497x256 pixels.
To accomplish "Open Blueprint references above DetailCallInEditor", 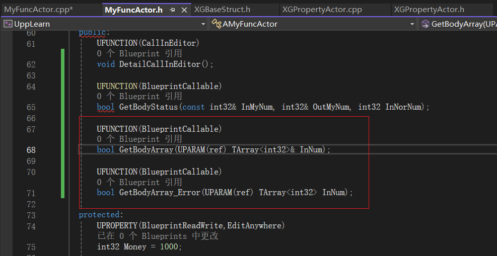I will pos(139,54).
